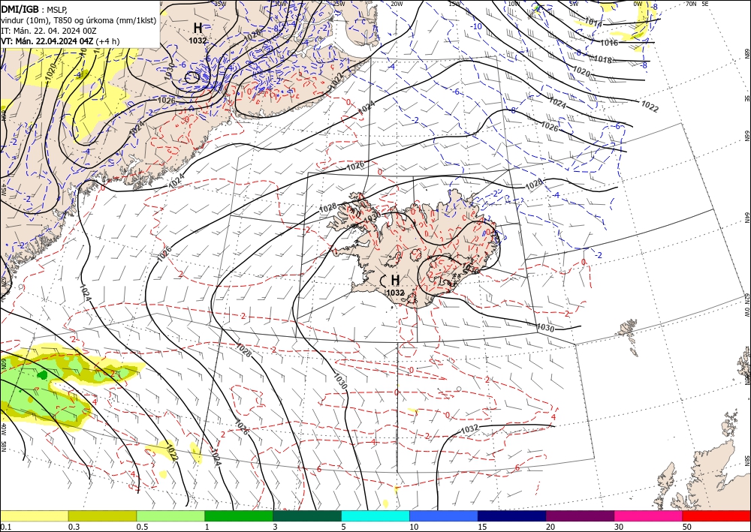751x532 pixels.
Task: Click the '70N' latitude label at top
Action: click(x=691, y=4)
